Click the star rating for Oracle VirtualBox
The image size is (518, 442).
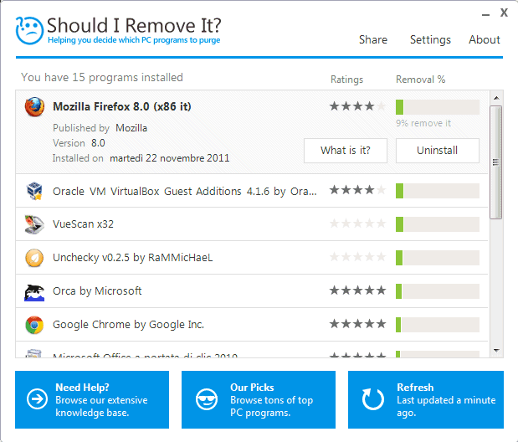point(358,190)
